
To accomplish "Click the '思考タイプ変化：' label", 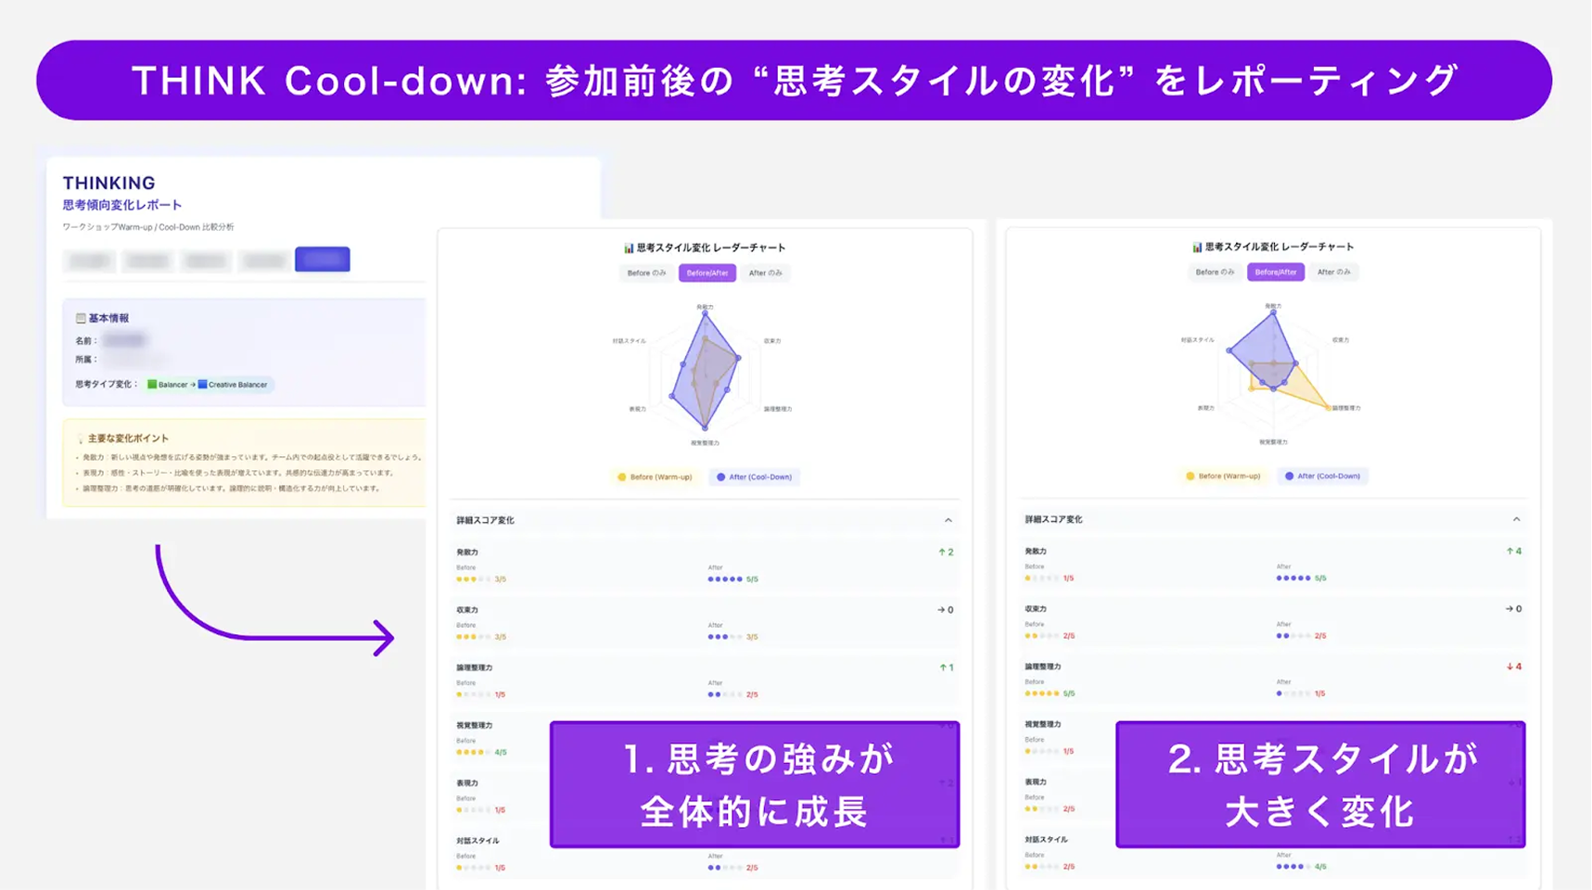I will click(x=107, y=385).
